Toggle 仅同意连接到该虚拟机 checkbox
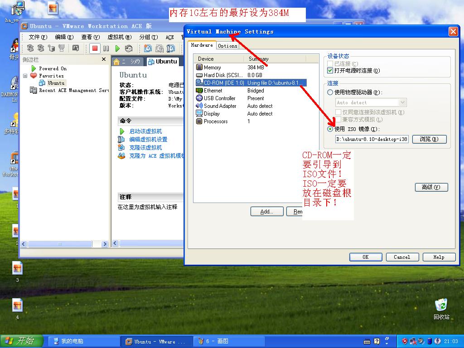This screenshot has width=464, height=348. pos(338,112)
